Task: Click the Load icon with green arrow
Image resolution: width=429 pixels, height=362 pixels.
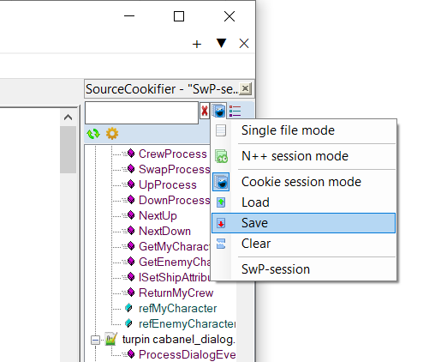Action: pos(221,202)
